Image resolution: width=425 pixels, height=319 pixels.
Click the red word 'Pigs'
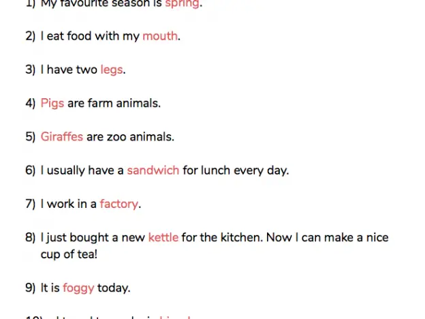(x=52, y=104)
